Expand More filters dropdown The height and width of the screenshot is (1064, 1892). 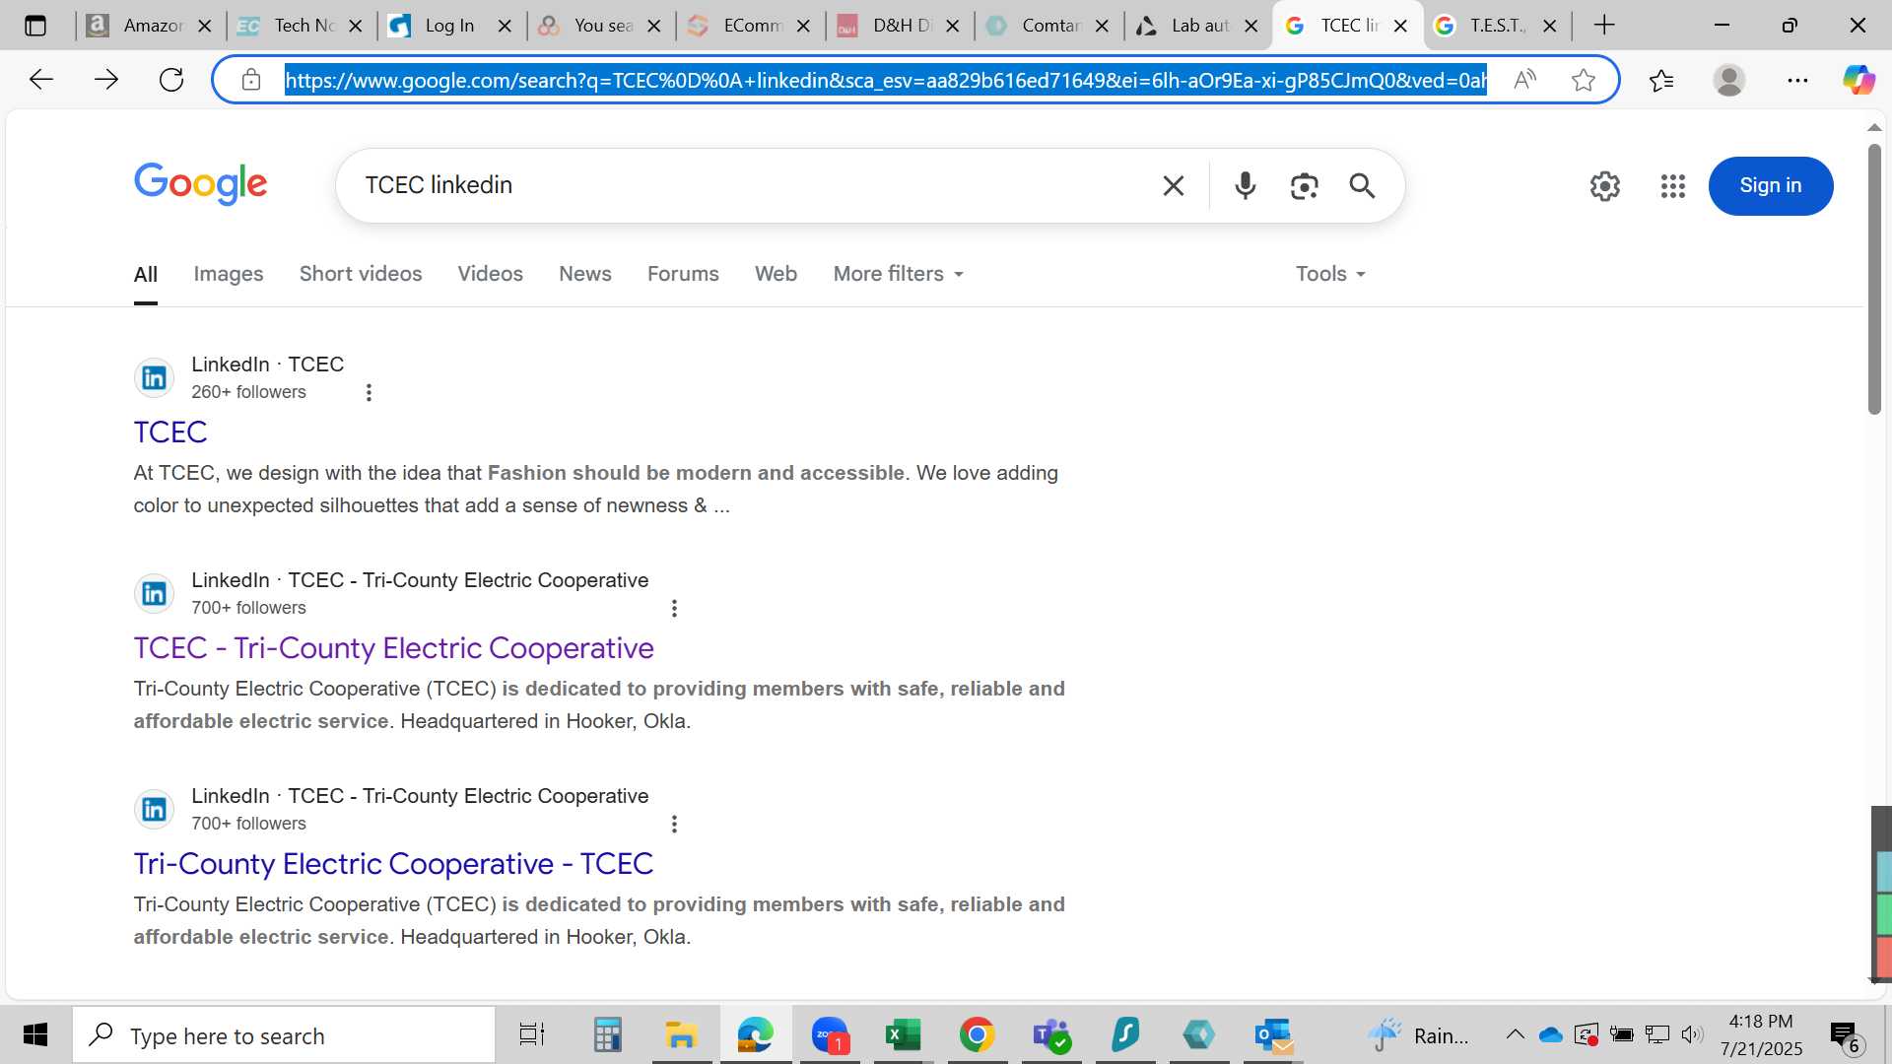point(898,274)
